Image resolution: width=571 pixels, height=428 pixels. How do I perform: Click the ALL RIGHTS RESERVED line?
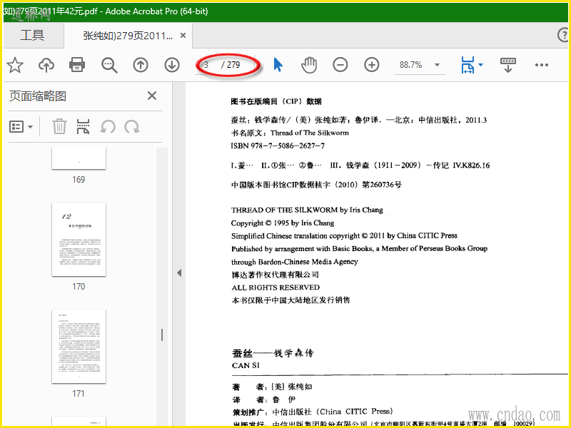click(x=276, y=287)
